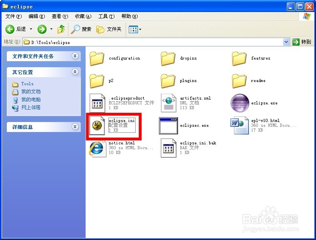Click the notice.html file name label
This screenshot has height=240, width=316.
tap(122, 143)
